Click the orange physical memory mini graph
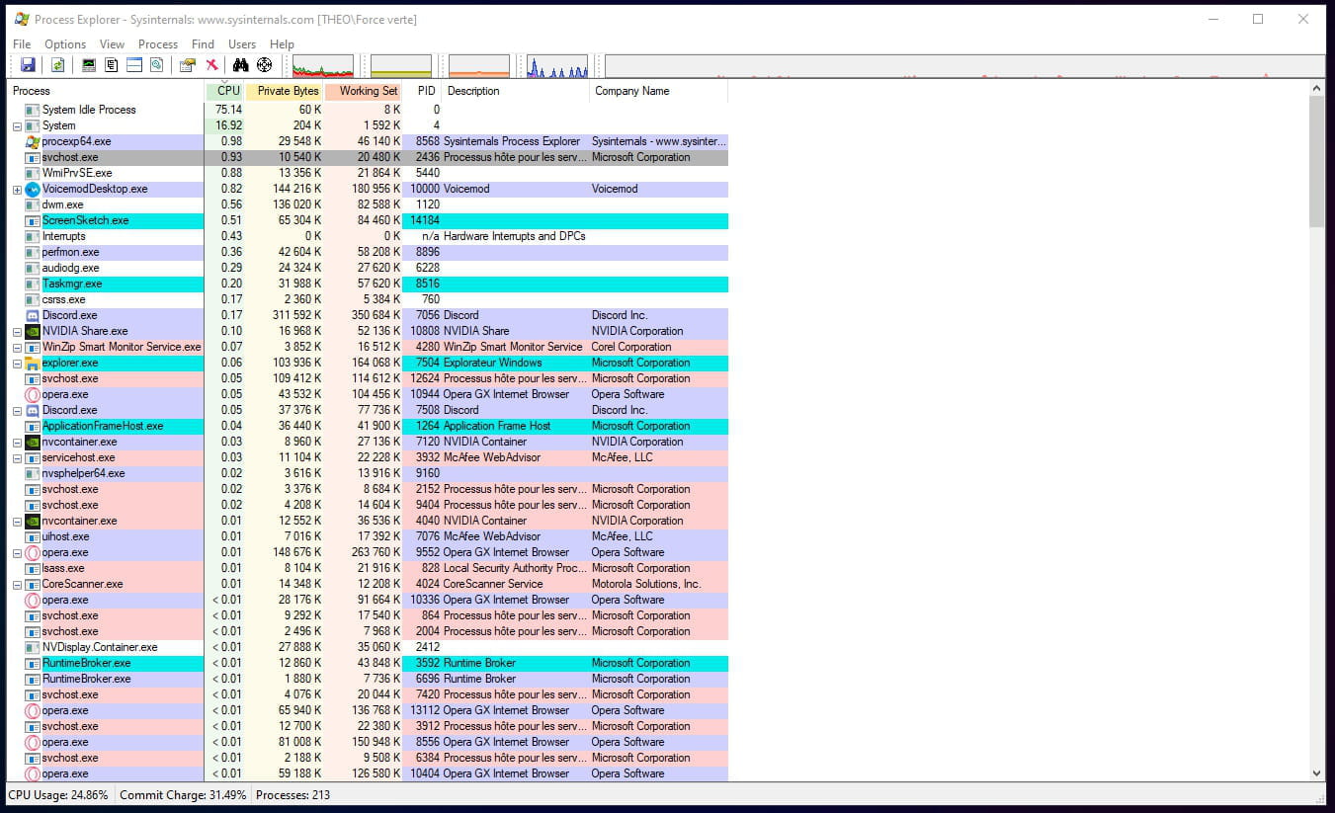The image size is (1335, 813). pos(479,66)
